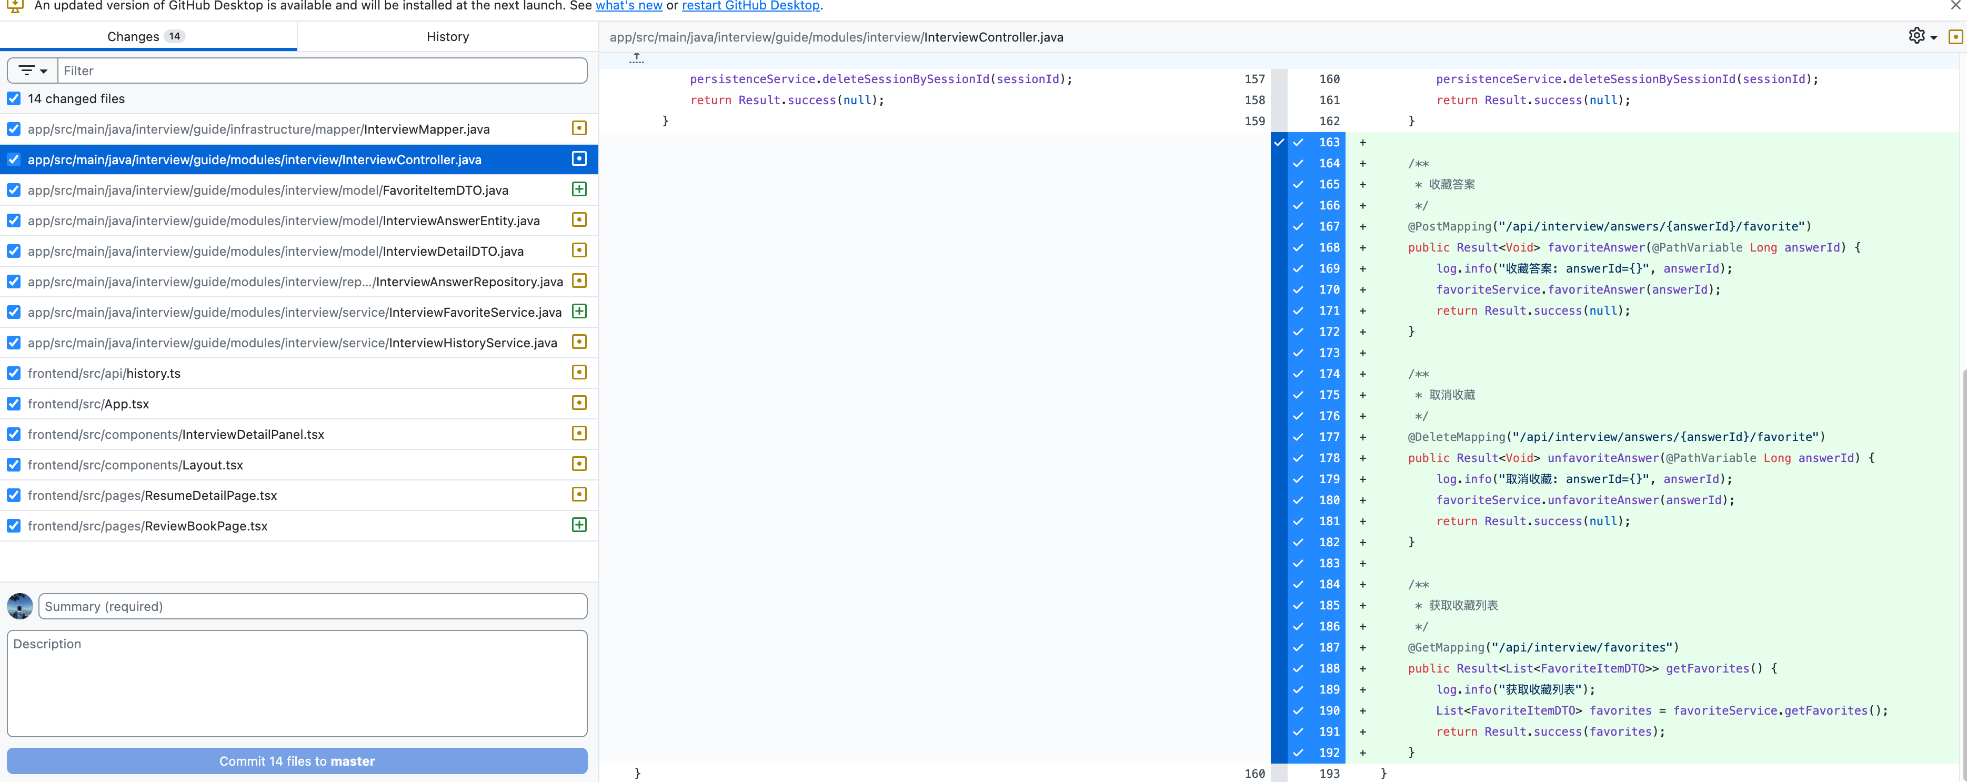Click modified status icon for InterviewMapper.java
1967x782 pixels.
click(x=579, y=128)
